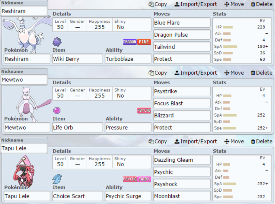Image resolution: width=275 pixels, height=204 pixels.
Task: Click Mewtwo's Spe EV value 252+
Action: click(x=263, y=128)
